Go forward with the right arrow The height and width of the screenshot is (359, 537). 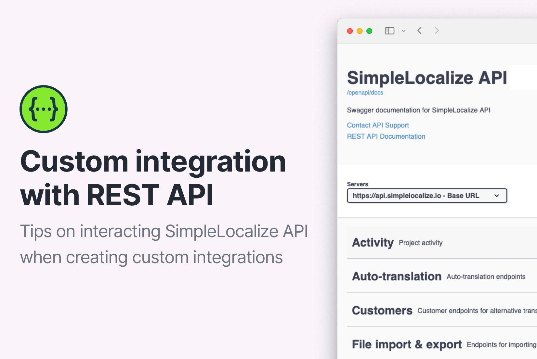coord(437,31)
